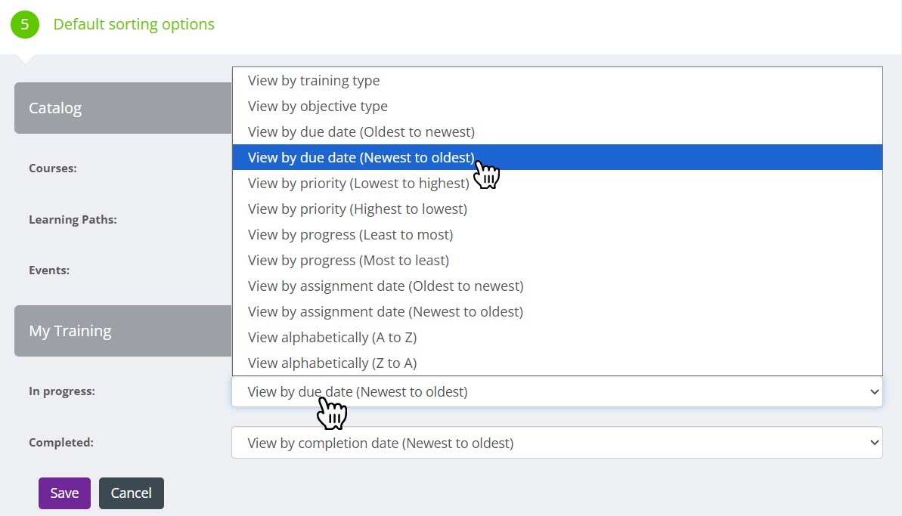Expand the Completed sorting dropdown
This screenshot has width=902, height=516.
(556, 443)
